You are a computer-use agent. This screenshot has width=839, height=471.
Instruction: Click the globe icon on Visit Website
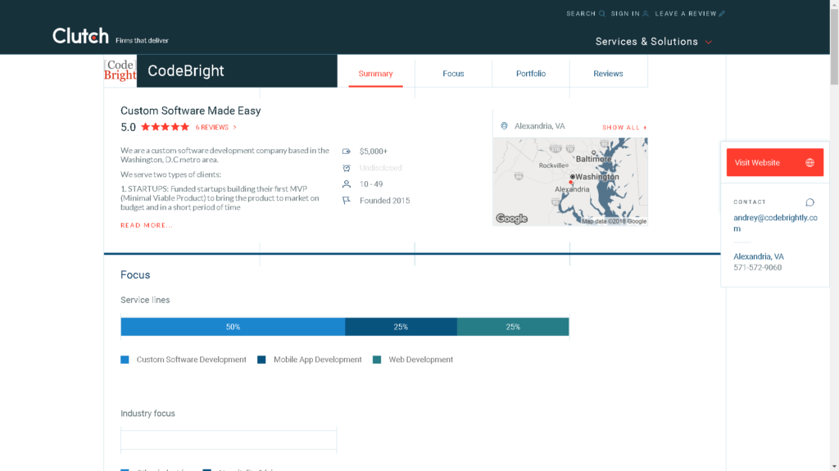(x=810, y=163)
